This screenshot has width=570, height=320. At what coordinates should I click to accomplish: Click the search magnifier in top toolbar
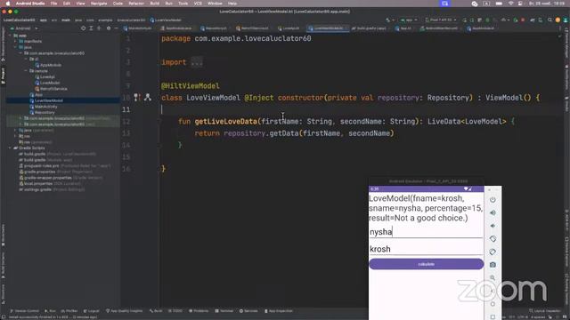(x=550, y=20)
